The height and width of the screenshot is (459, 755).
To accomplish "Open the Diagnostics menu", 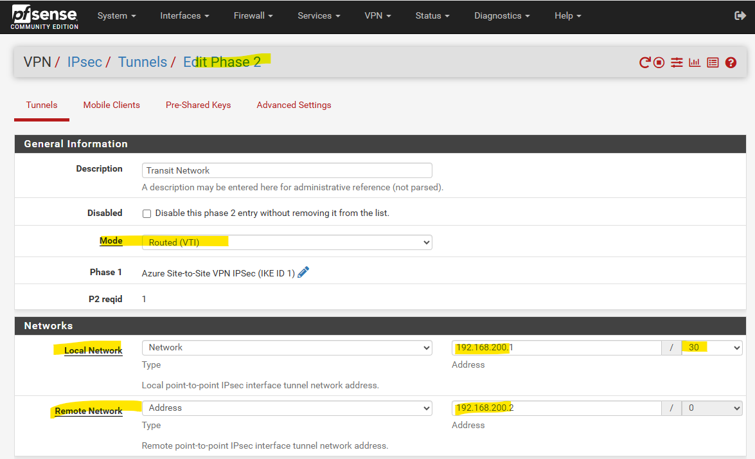I will click(x=502, y=16).
